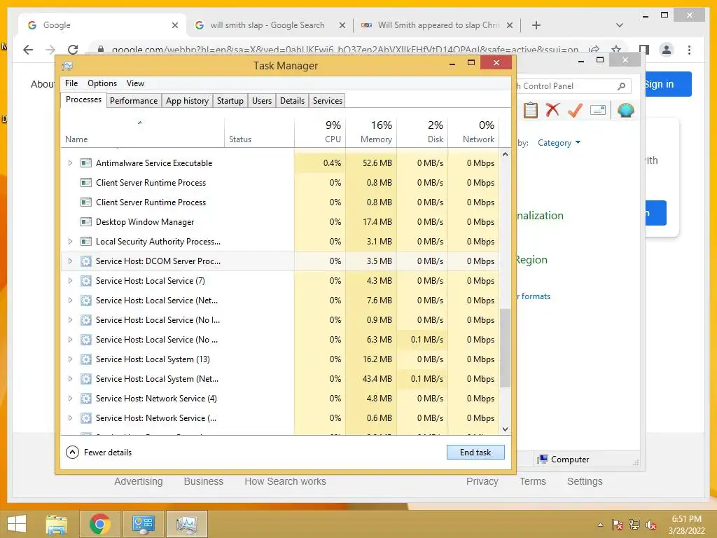The image size is (717, 538).
Task: Expand Antimalware Service Executable process group
Action: click(x=70, y=163)
